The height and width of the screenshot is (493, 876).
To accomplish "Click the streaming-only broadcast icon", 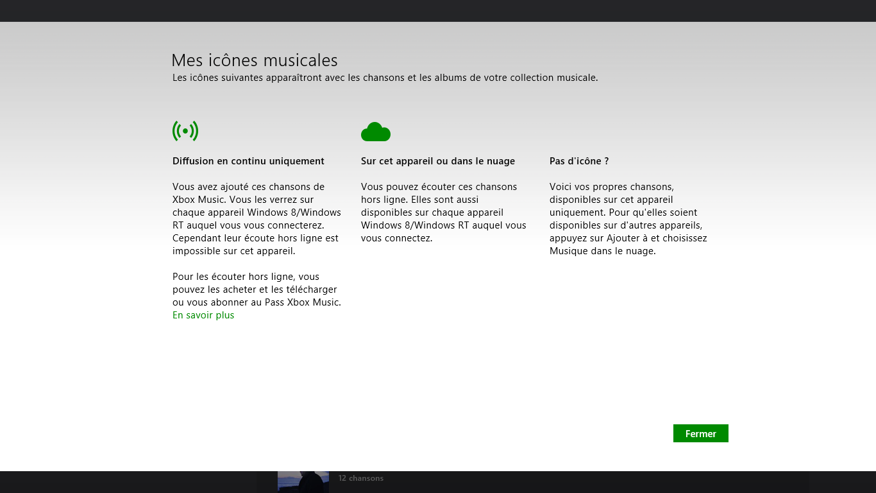I will (185, 131).
